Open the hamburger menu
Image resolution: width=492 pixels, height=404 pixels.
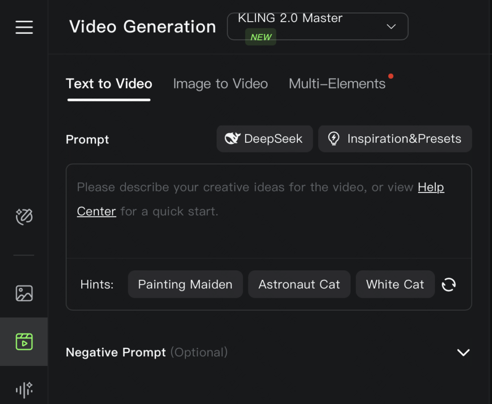[24, 27]
